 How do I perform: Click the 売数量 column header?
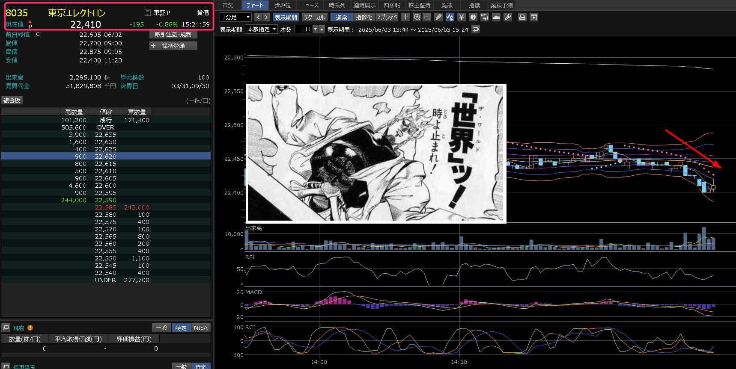(x=74, y=112)
